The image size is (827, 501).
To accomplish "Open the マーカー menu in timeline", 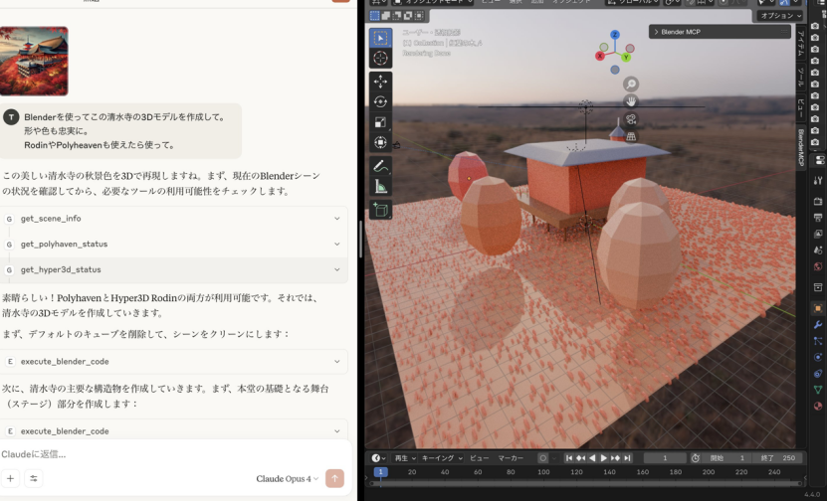I will coord(511,458).
